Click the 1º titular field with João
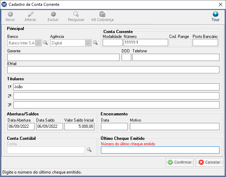Viewport: 226px width, 177px height. (x=116, y=87)
